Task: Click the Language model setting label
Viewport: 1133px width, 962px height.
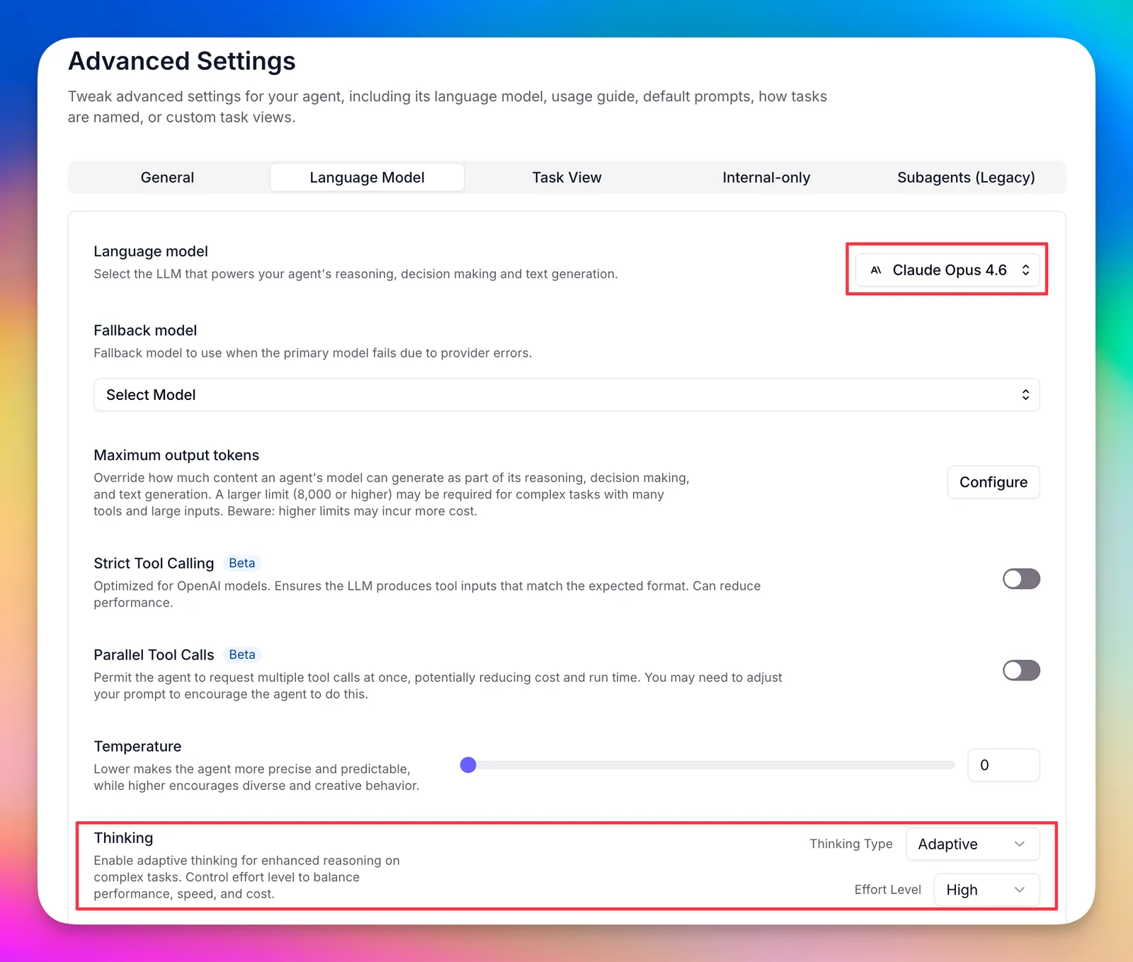Action: [151, 251]
